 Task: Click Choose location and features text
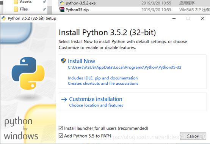96,105
